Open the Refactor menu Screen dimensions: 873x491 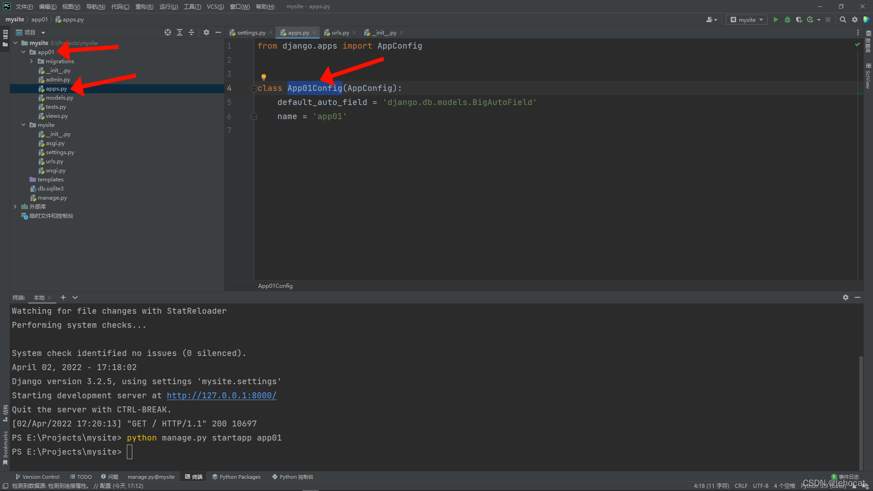(144, 6)
